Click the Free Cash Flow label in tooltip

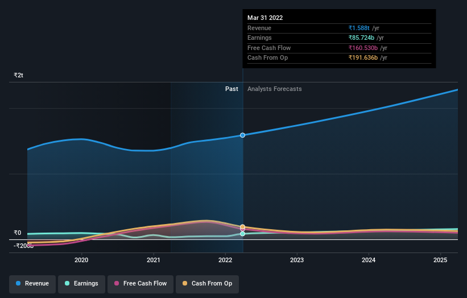point(269,48)
